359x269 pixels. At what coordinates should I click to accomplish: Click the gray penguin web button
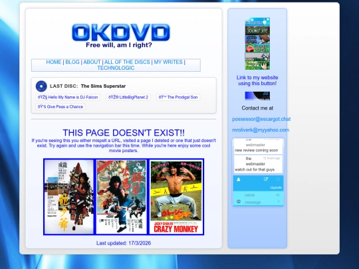pyautogui.click(x=257, y=57)
